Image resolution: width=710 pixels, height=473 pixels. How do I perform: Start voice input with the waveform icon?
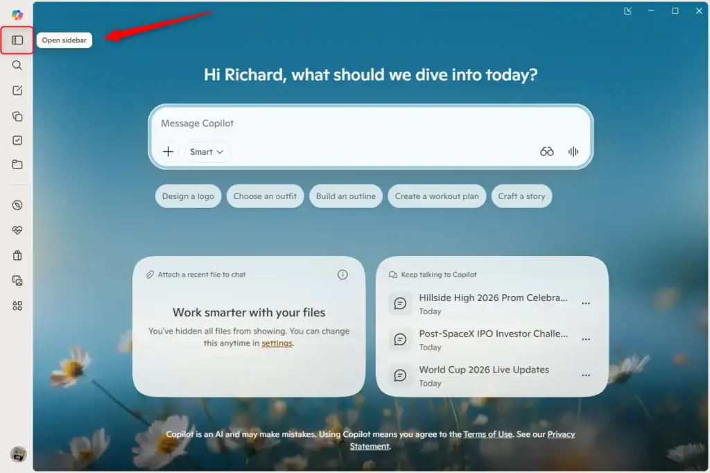[573, 151]
